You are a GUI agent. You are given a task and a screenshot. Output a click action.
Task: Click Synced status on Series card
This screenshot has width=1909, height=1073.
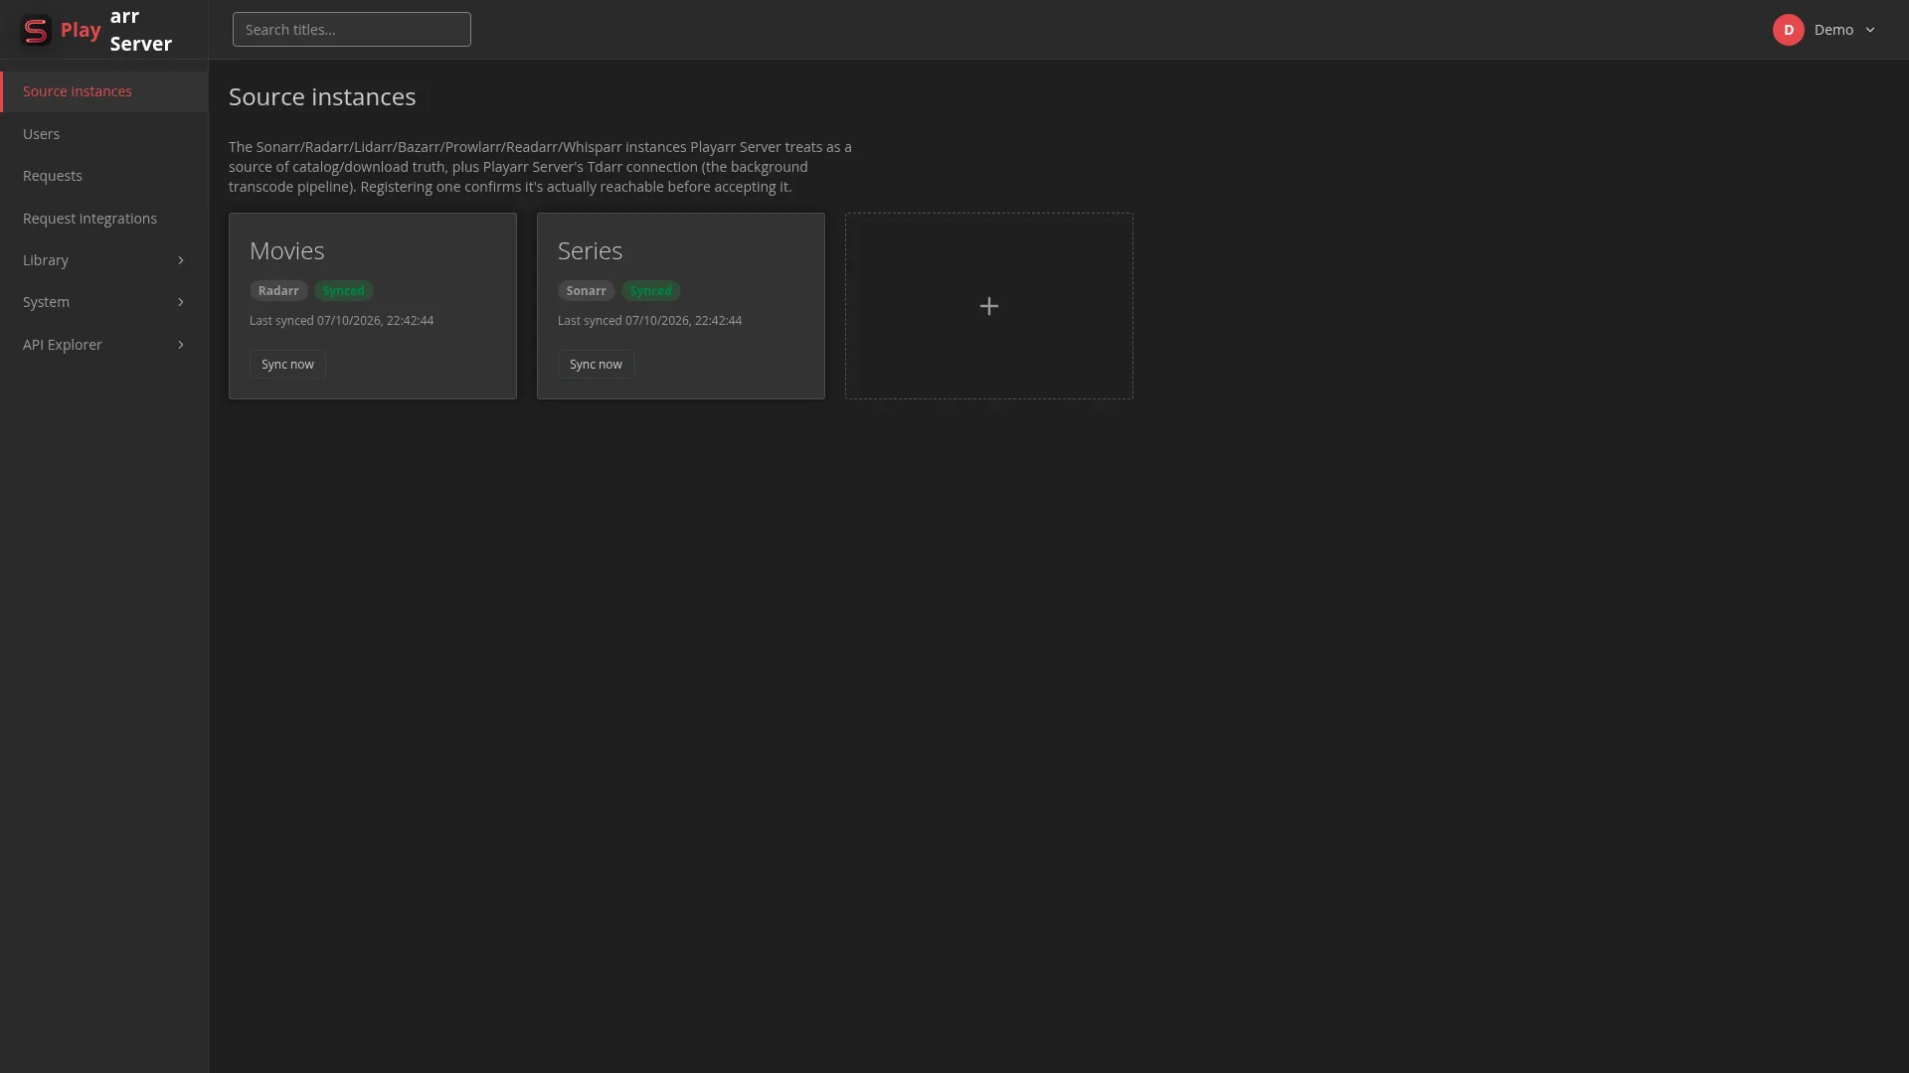tap(650, 291)
